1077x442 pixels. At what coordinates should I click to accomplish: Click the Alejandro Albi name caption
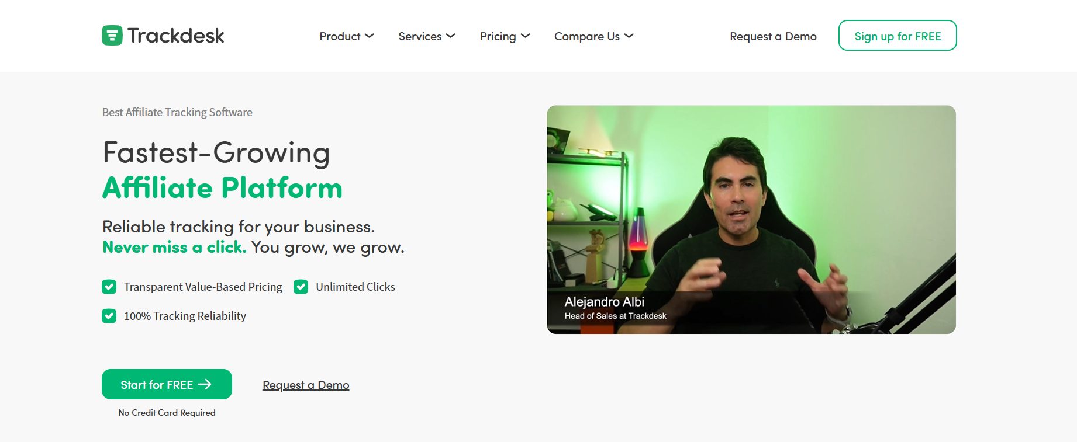(605, 302)
